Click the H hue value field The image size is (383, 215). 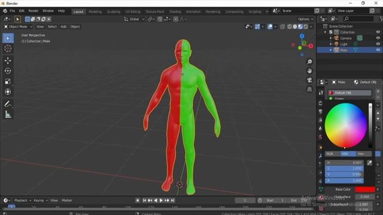pyautogui.click(x=344, y=162)
